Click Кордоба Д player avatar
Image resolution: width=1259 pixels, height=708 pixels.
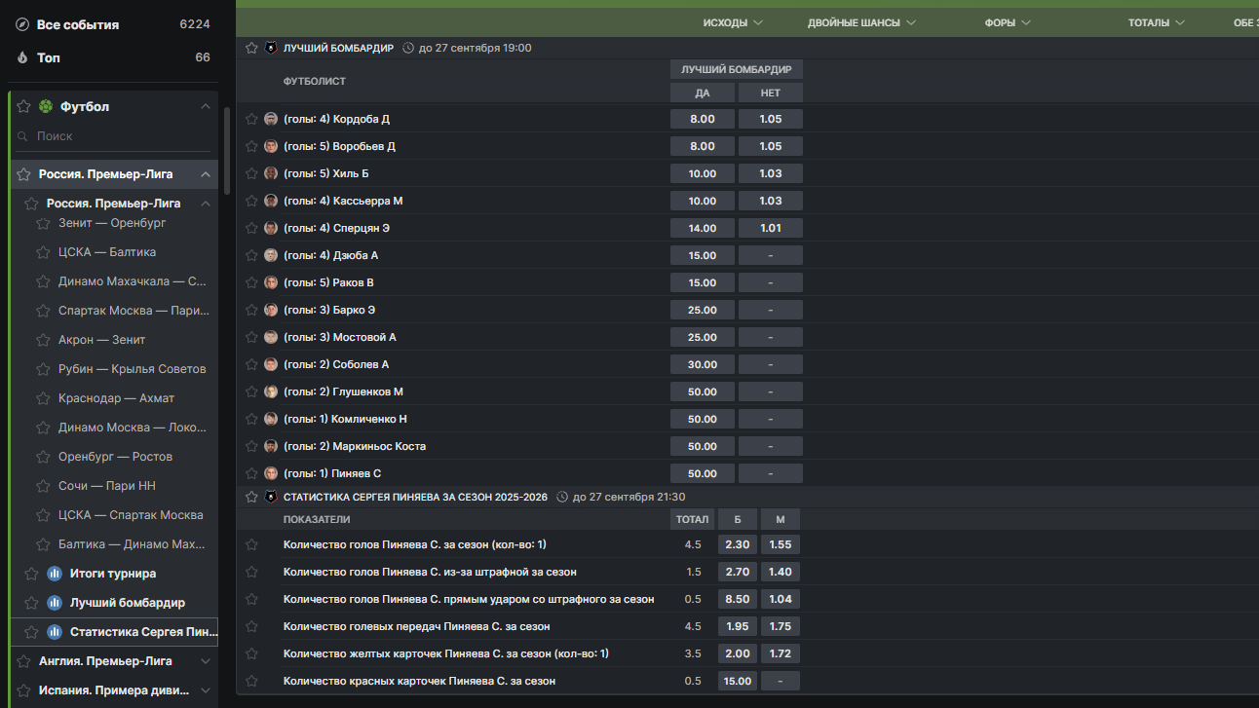coord(271,119)
